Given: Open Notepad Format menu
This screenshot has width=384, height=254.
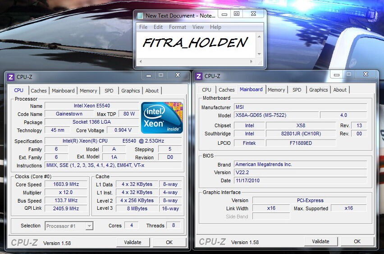Looking at the screenshot, I should [178, 27].
